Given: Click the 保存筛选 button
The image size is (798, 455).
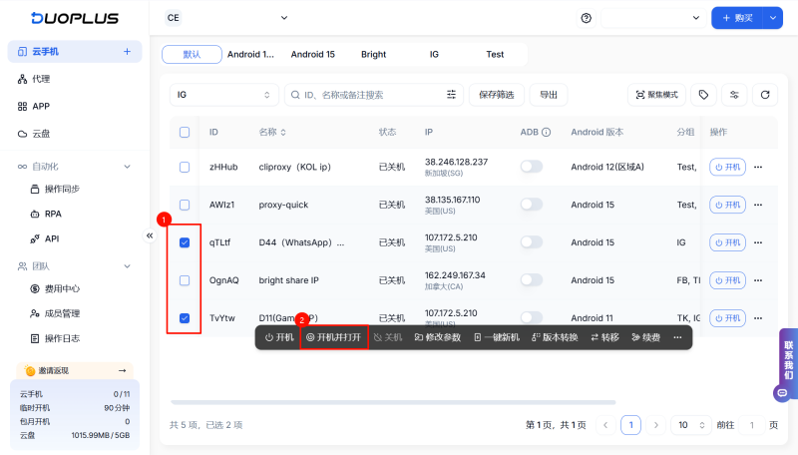Looking at the screenshot, I should 496,95.
